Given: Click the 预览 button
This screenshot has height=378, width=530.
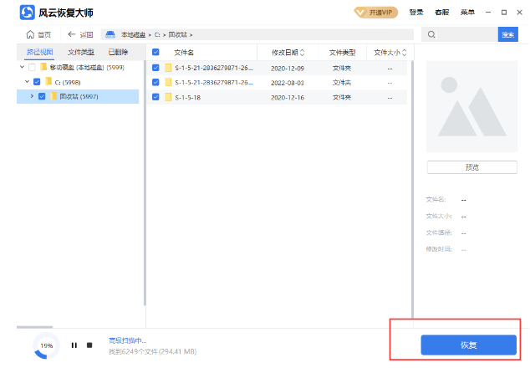Looking at the screenshot, I should 471,167.
